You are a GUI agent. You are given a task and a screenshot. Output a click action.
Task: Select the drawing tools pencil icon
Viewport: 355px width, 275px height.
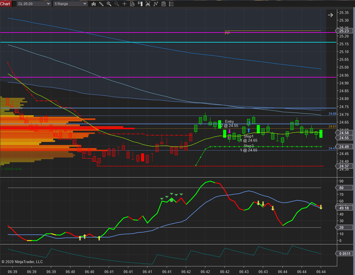(101, 4)
